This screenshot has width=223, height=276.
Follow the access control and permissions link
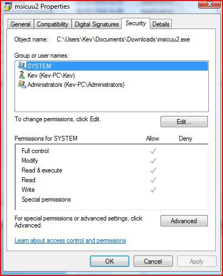(x=70, y=240)
